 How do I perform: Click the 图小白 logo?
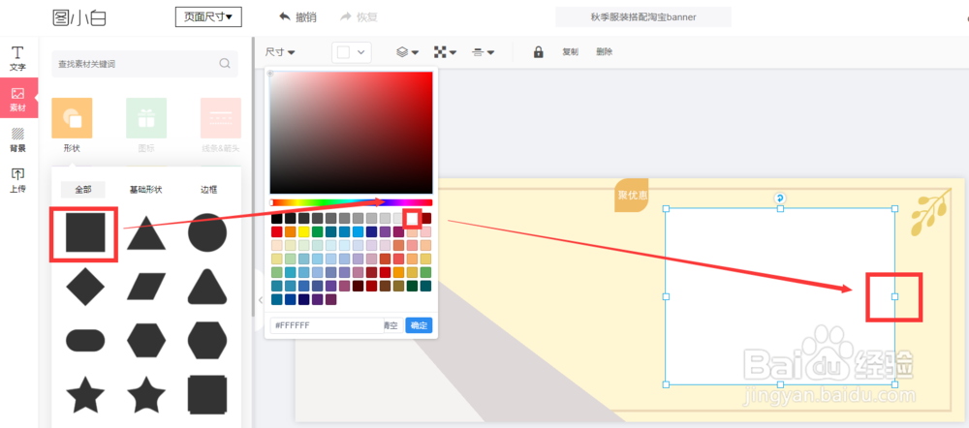point(79,17)
